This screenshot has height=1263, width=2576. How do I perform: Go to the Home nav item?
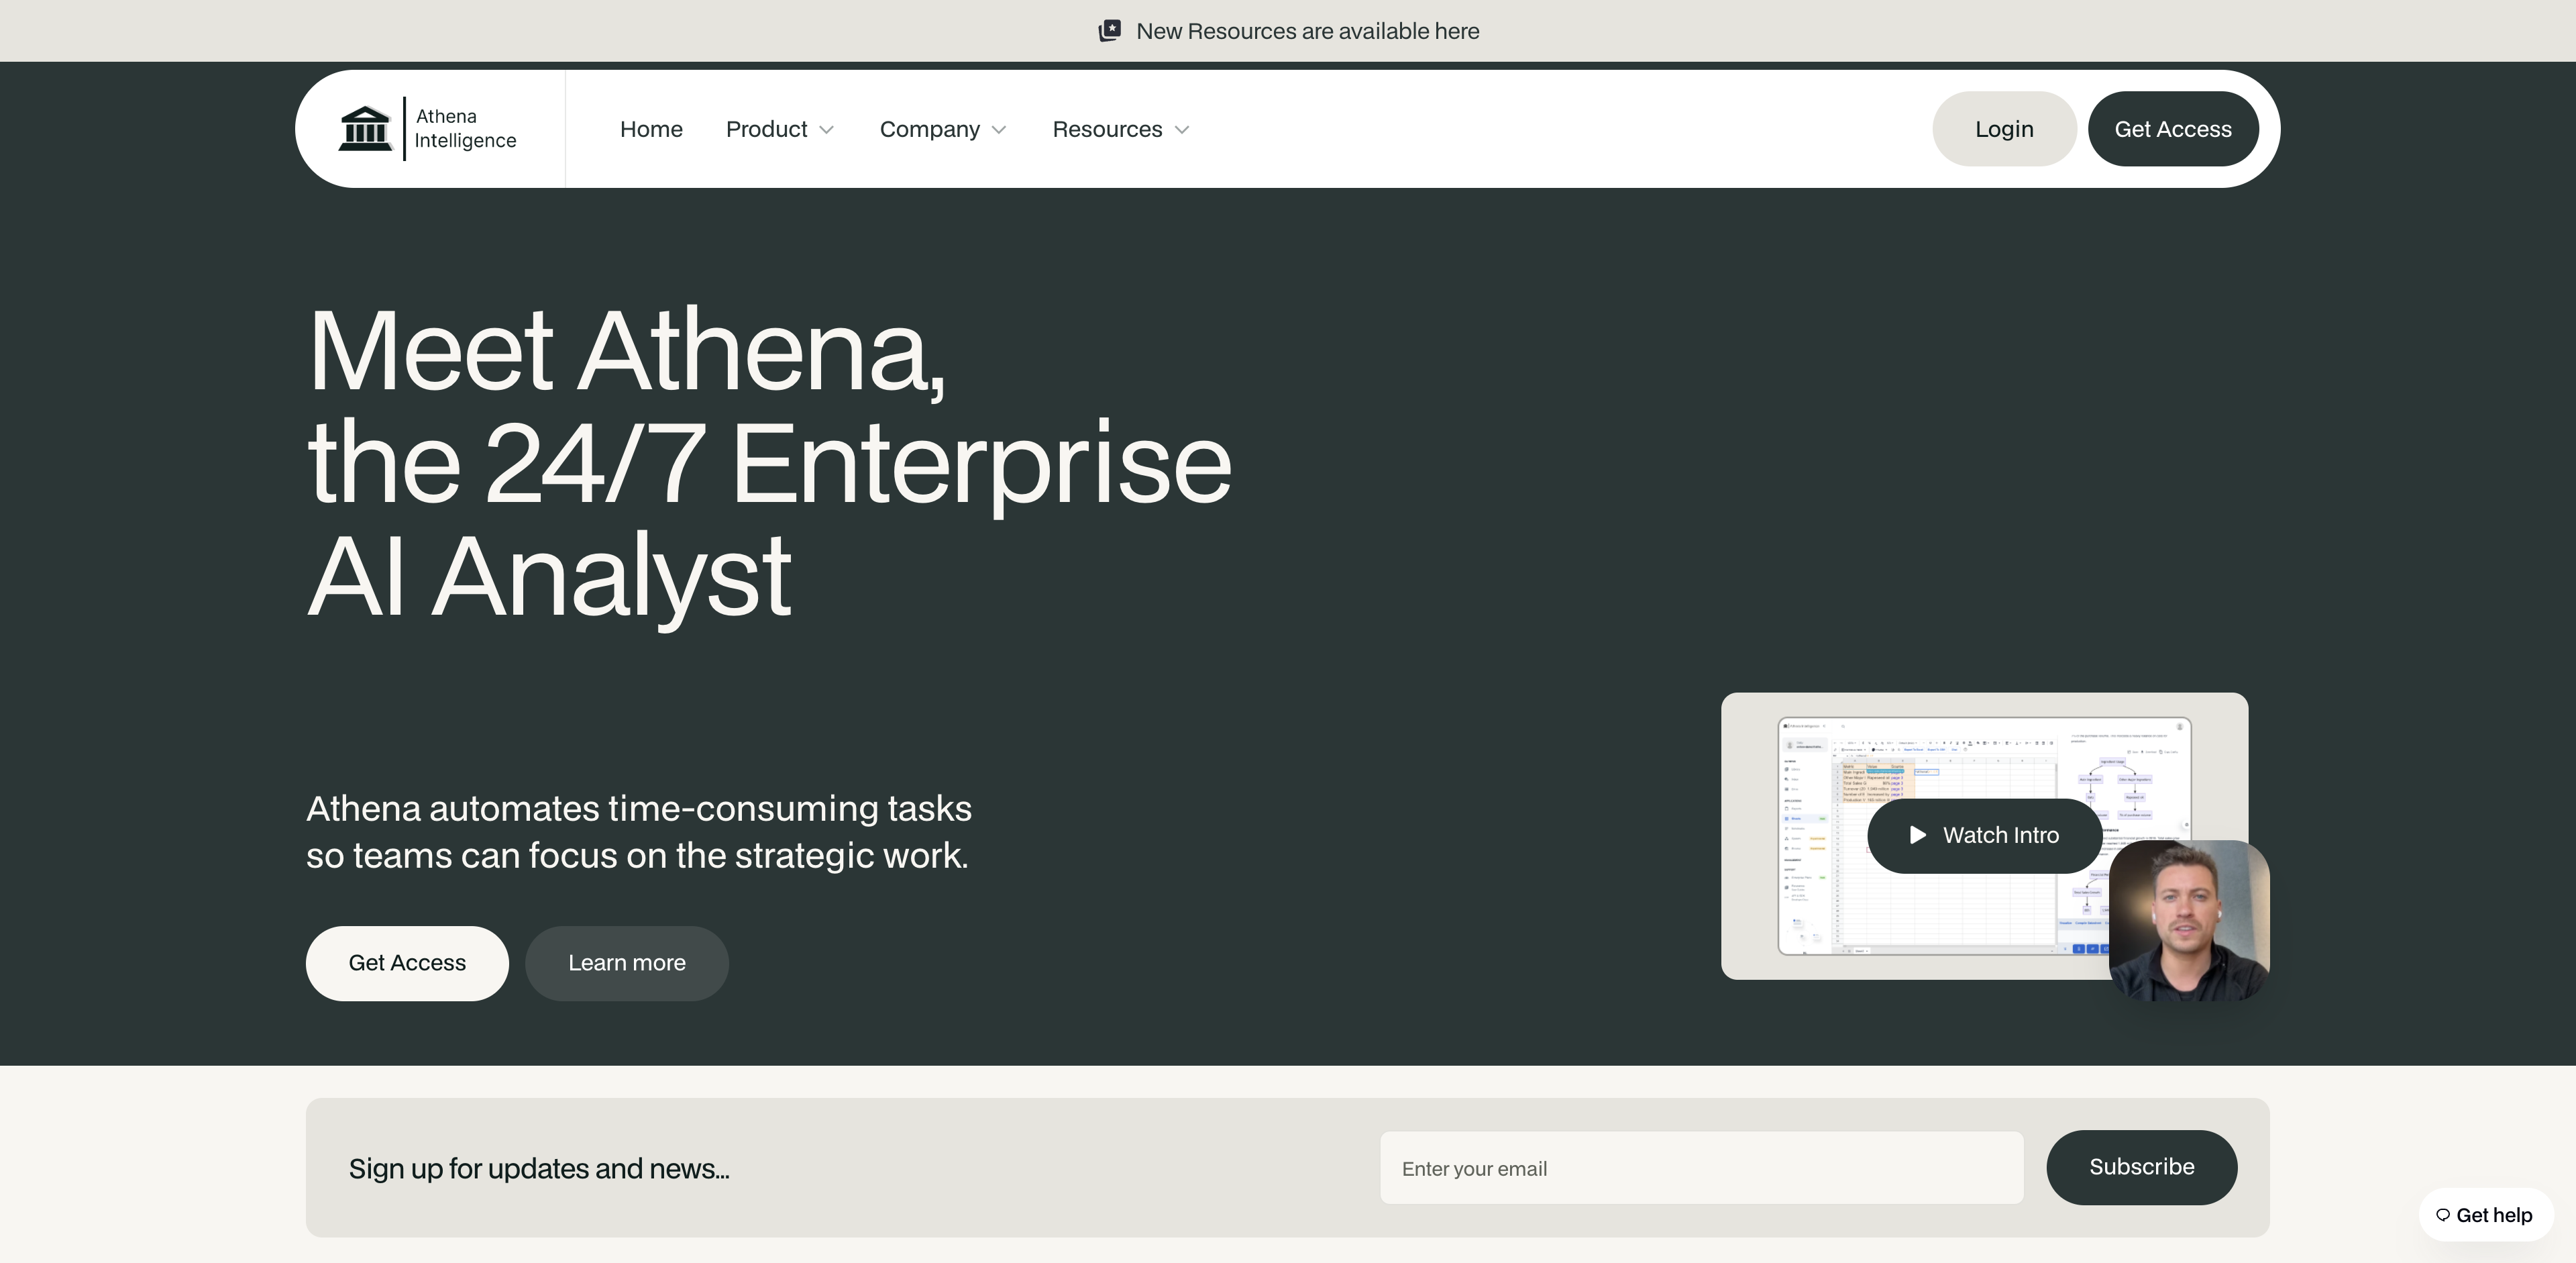coord(651,129)
